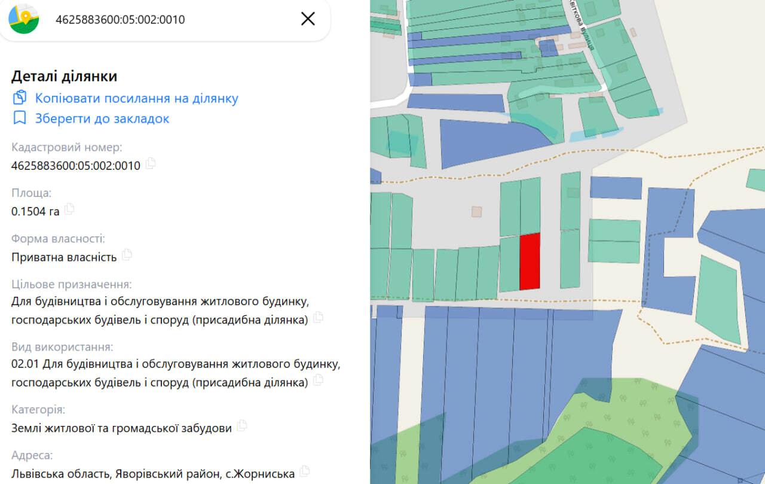Viewport: 765px width, 484px height.
Task: Copy the Адреса value with its icon
Action: pyautogui.click(x=305, y=471)
